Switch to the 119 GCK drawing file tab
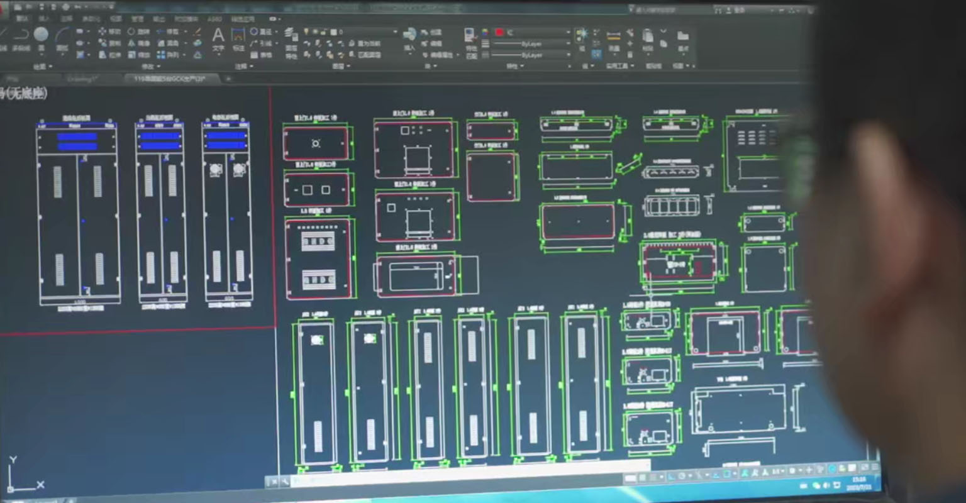Screen dimensions: 966x503 point(171,79)
